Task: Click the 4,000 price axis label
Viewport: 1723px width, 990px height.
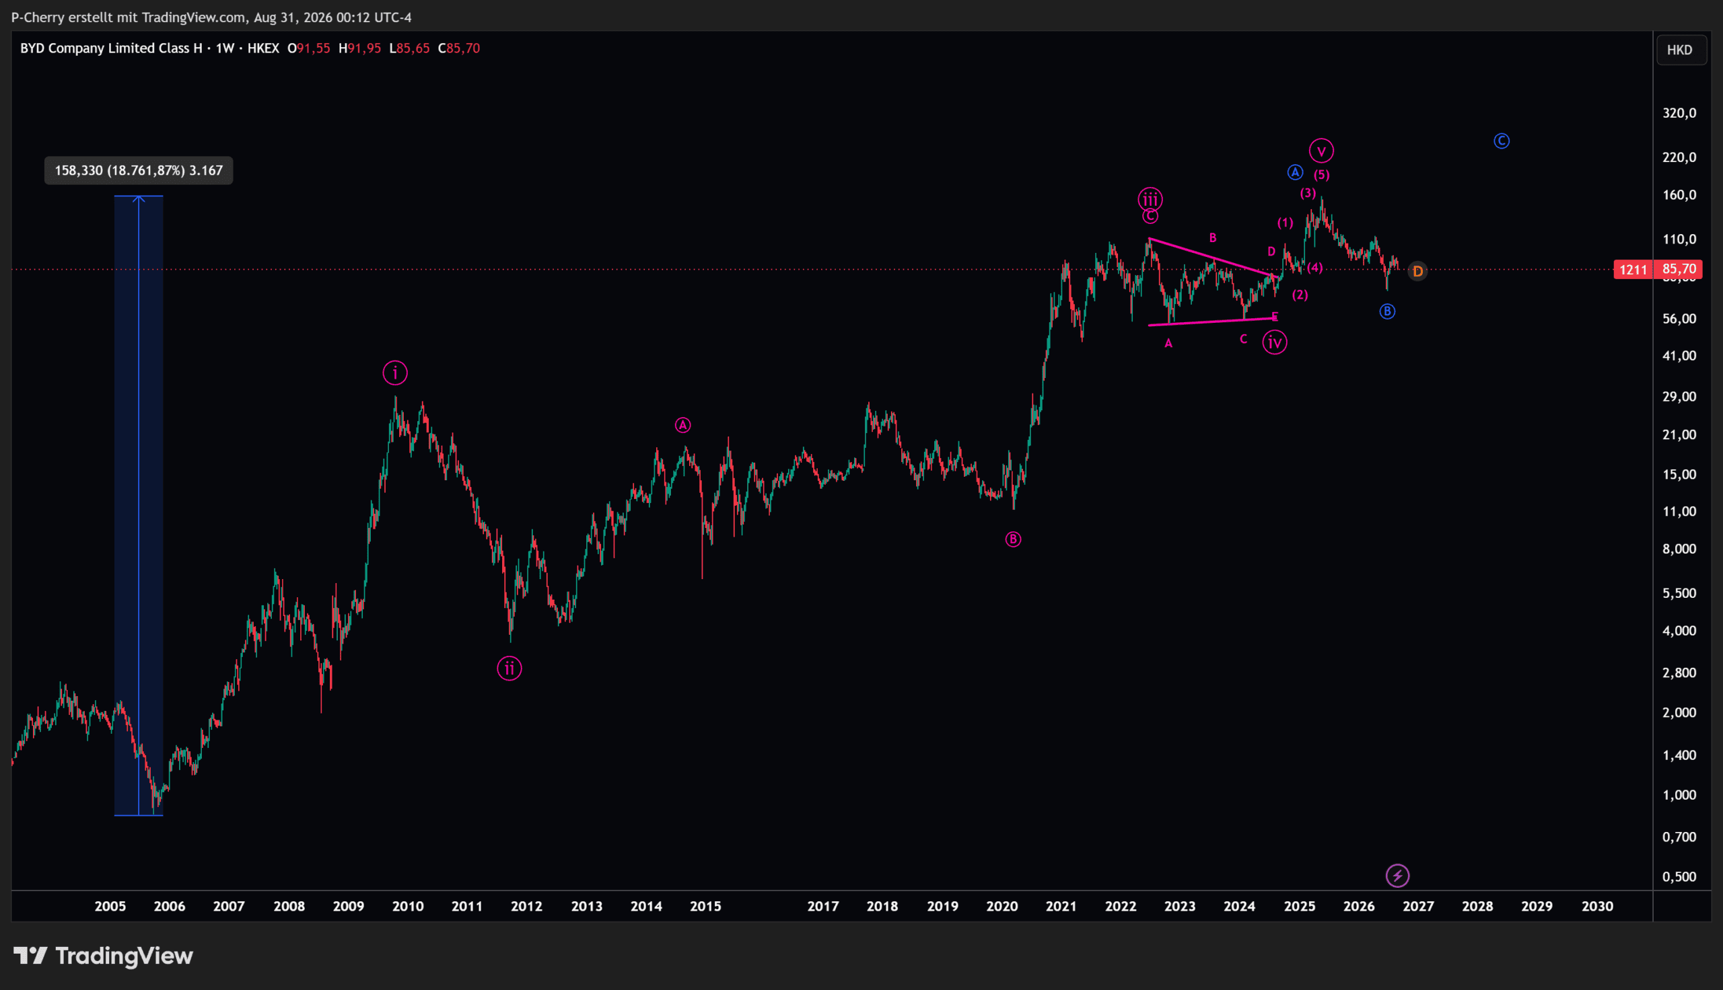Action: pos(1679,631)
